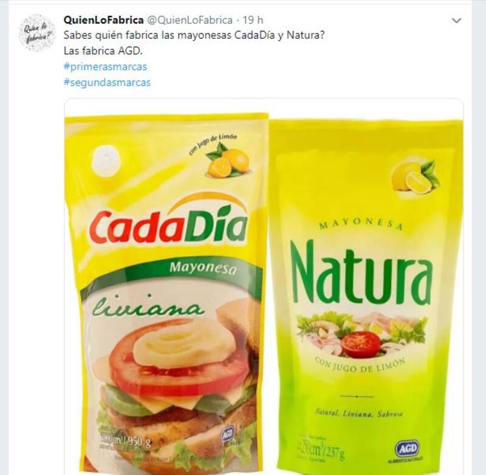Click the lemon illustration on CadaDía pouch

[x=228, y=160]
